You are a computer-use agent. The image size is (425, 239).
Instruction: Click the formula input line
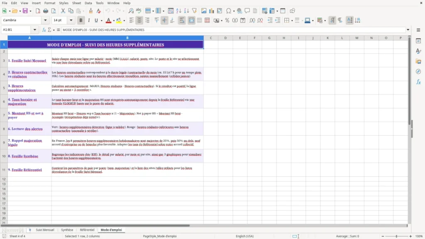pyautogui.click(x=233, y=30)
